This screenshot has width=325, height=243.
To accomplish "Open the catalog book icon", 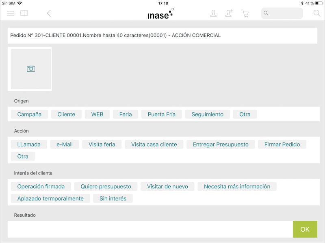I will [x=24, y=13].
